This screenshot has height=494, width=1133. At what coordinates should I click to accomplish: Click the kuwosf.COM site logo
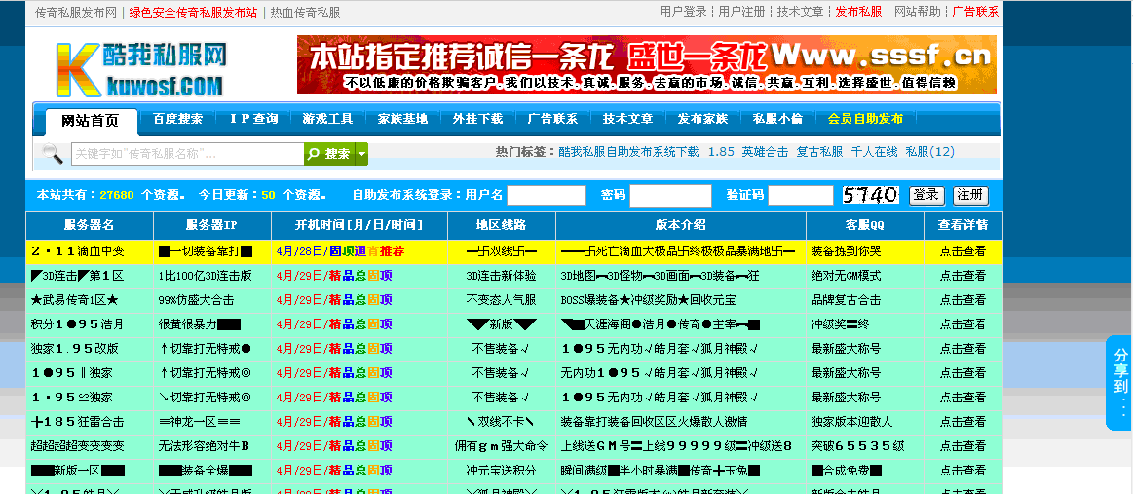click(139, 67)
